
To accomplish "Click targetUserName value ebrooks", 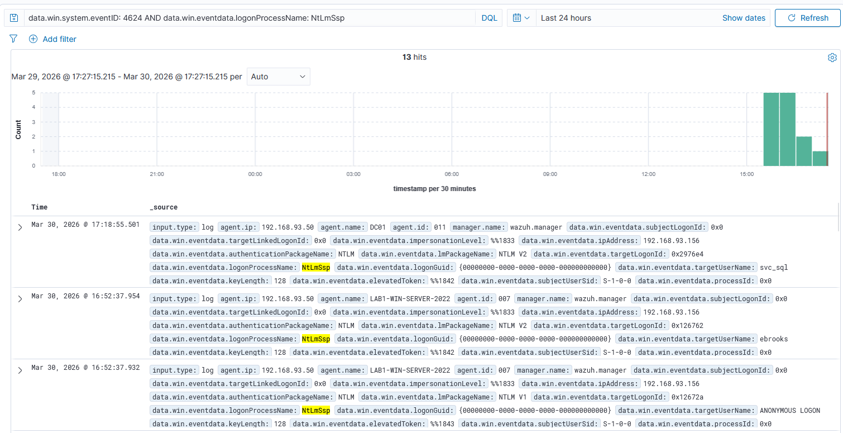I will tap(774, 339).
